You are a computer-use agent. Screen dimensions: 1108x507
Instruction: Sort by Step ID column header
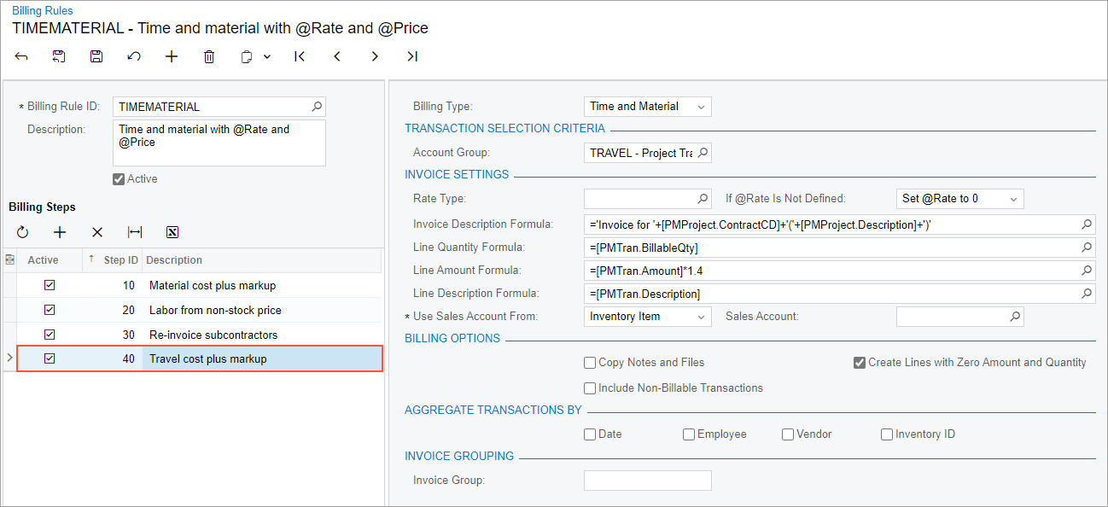[120, 260]
